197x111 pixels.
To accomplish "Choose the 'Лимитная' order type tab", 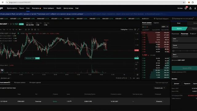I will click(184, 34).
